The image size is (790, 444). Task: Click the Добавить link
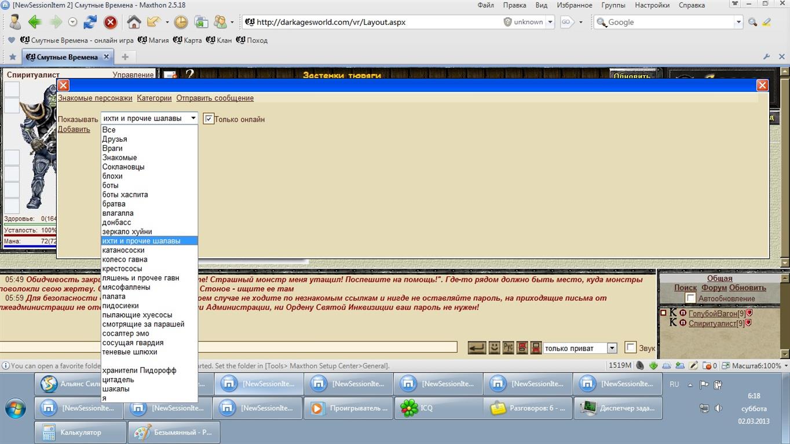74,129
